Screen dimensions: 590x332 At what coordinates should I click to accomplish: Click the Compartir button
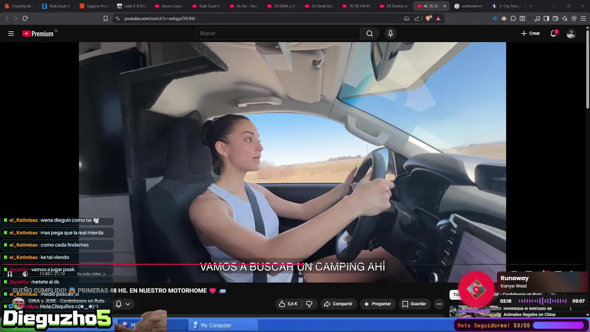[x=338, y=304]
